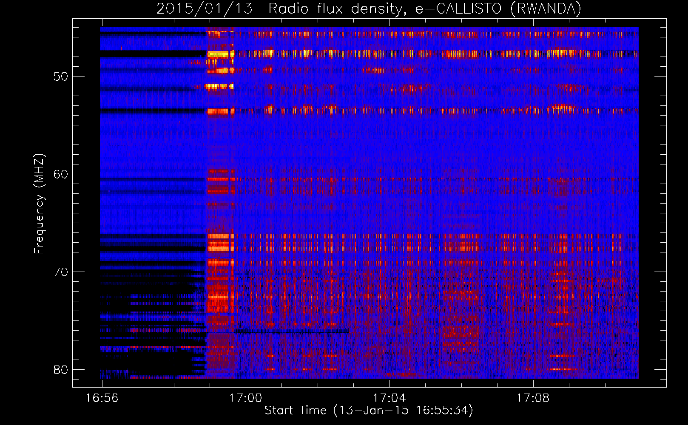Click the "17:00" time tick label
688x425 pixels.
(x=246, y=398)
